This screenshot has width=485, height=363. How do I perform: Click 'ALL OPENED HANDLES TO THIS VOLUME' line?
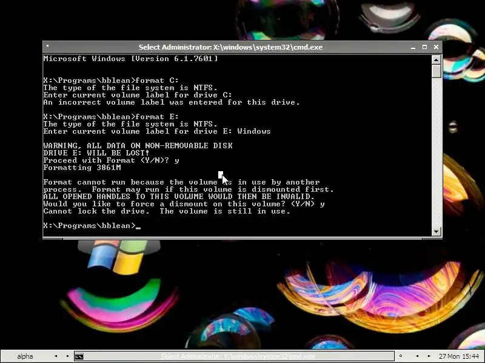pyautogui.click(x=179, y=197)
